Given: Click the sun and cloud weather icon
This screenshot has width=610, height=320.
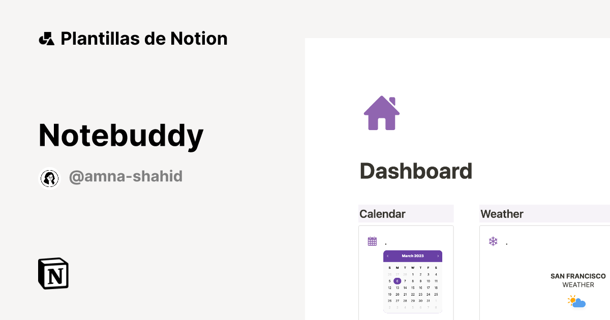Looking at the screenshot, I should (x=576, y=301).
